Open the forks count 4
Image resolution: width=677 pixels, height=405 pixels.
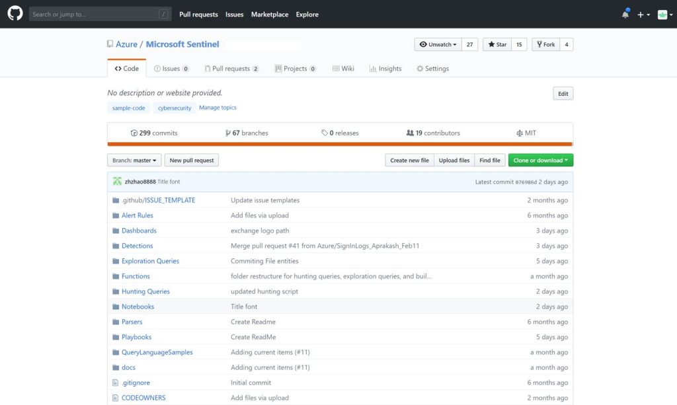click(x=567, y=44)
